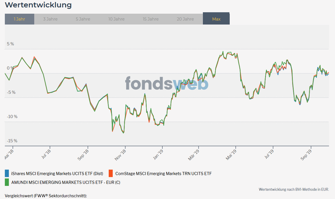Toggle AMUNDI MSCI EMERGING MARKETS UCITS ETF series
This screenshot has width=335, height=199.
tap(66, 182)
